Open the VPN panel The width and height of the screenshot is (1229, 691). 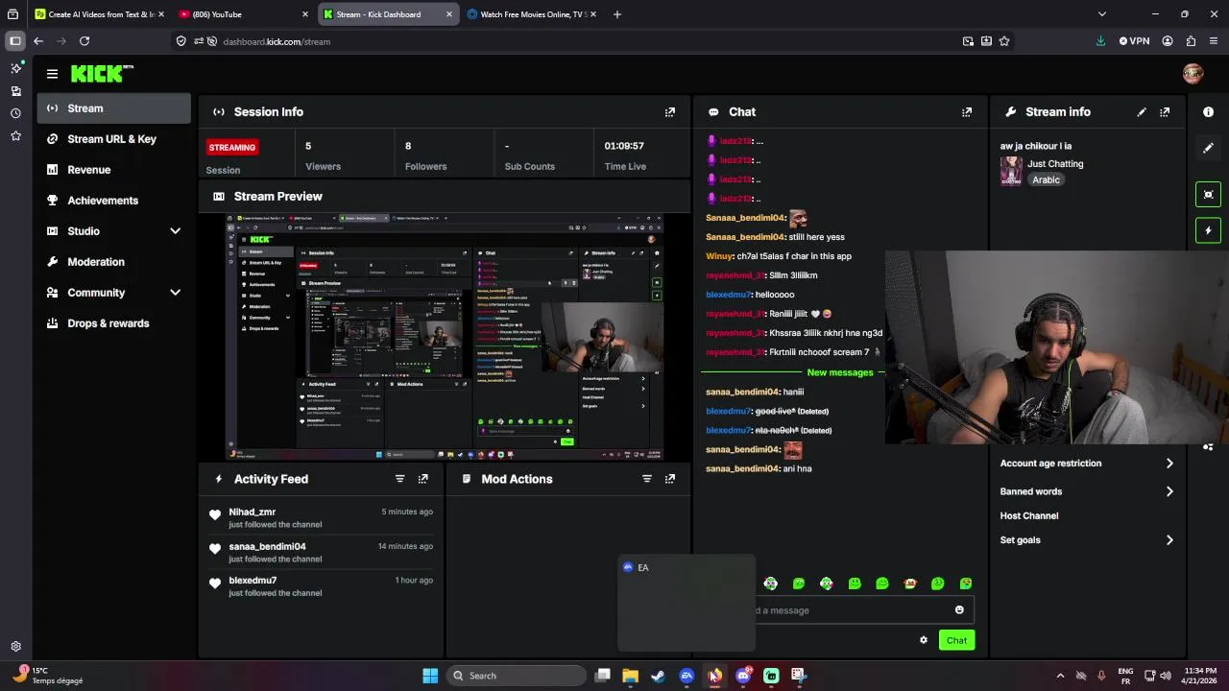pos(1135,41)
